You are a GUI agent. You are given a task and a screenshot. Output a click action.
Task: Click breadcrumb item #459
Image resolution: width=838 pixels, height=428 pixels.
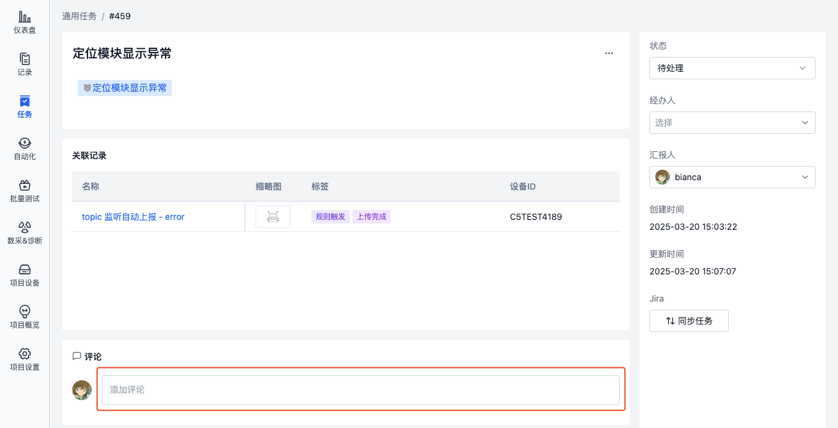point(120,16)
